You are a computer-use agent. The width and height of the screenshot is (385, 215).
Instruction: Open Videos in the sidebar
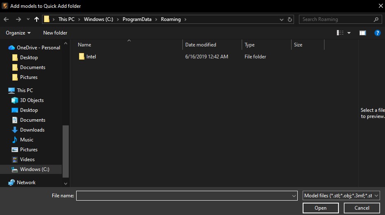tap(27, 160)
